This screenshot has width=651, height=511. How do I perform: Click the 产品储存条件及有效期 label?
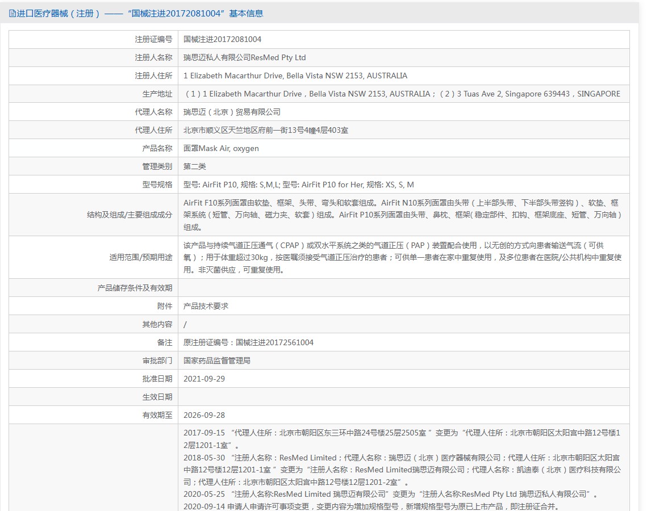[x=135, y=288]
